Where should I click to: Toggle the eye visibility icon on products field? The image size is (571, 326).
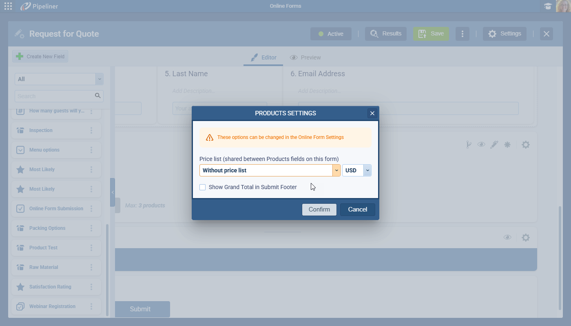[481, 145]
